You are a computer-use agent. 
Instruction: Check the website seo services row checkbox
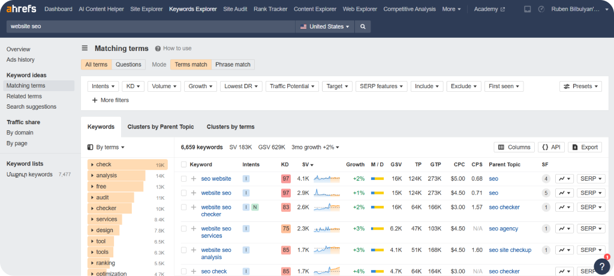183,229
